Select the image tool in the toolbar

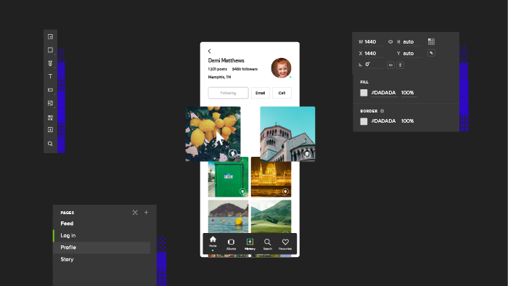coord(50,103)
